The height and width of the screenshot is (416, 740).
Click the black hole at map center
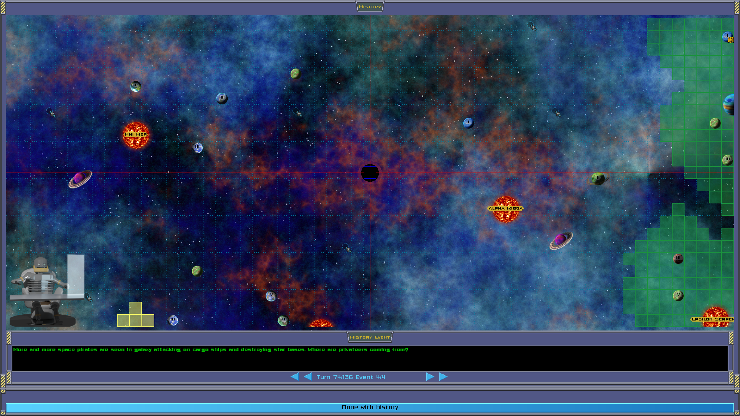[x=370, y=173]
